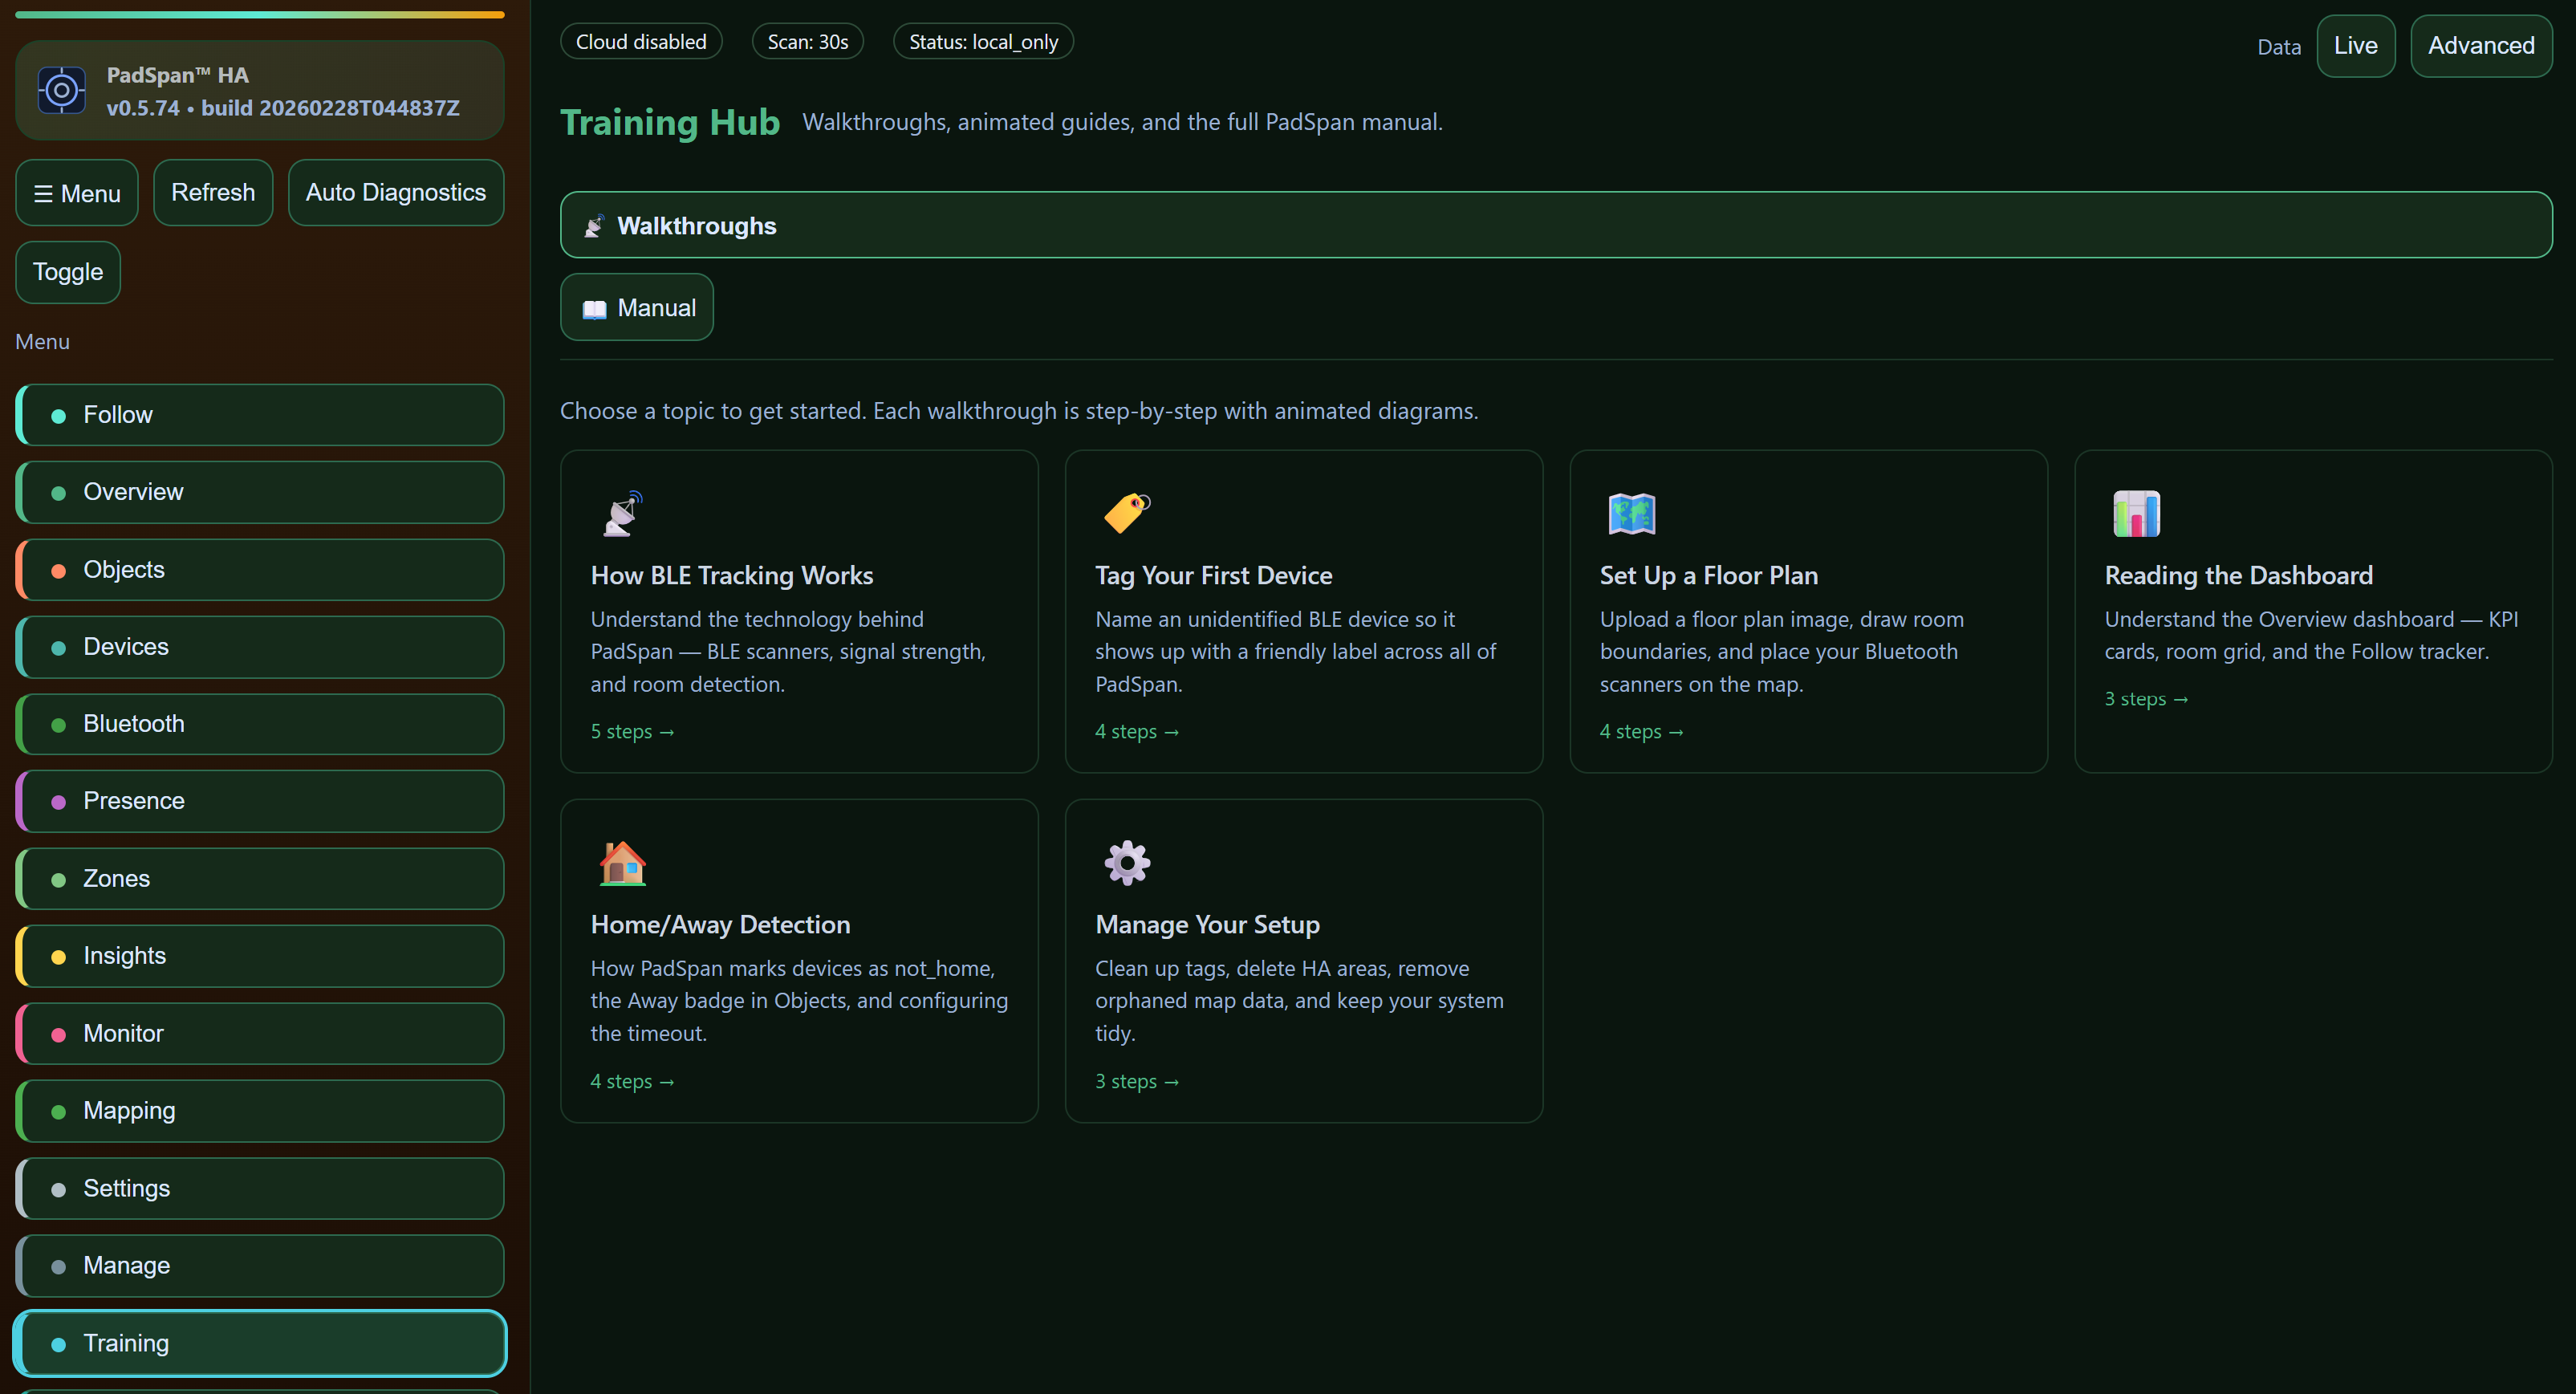Open the hamburger Menu button

tap(77, 193)
